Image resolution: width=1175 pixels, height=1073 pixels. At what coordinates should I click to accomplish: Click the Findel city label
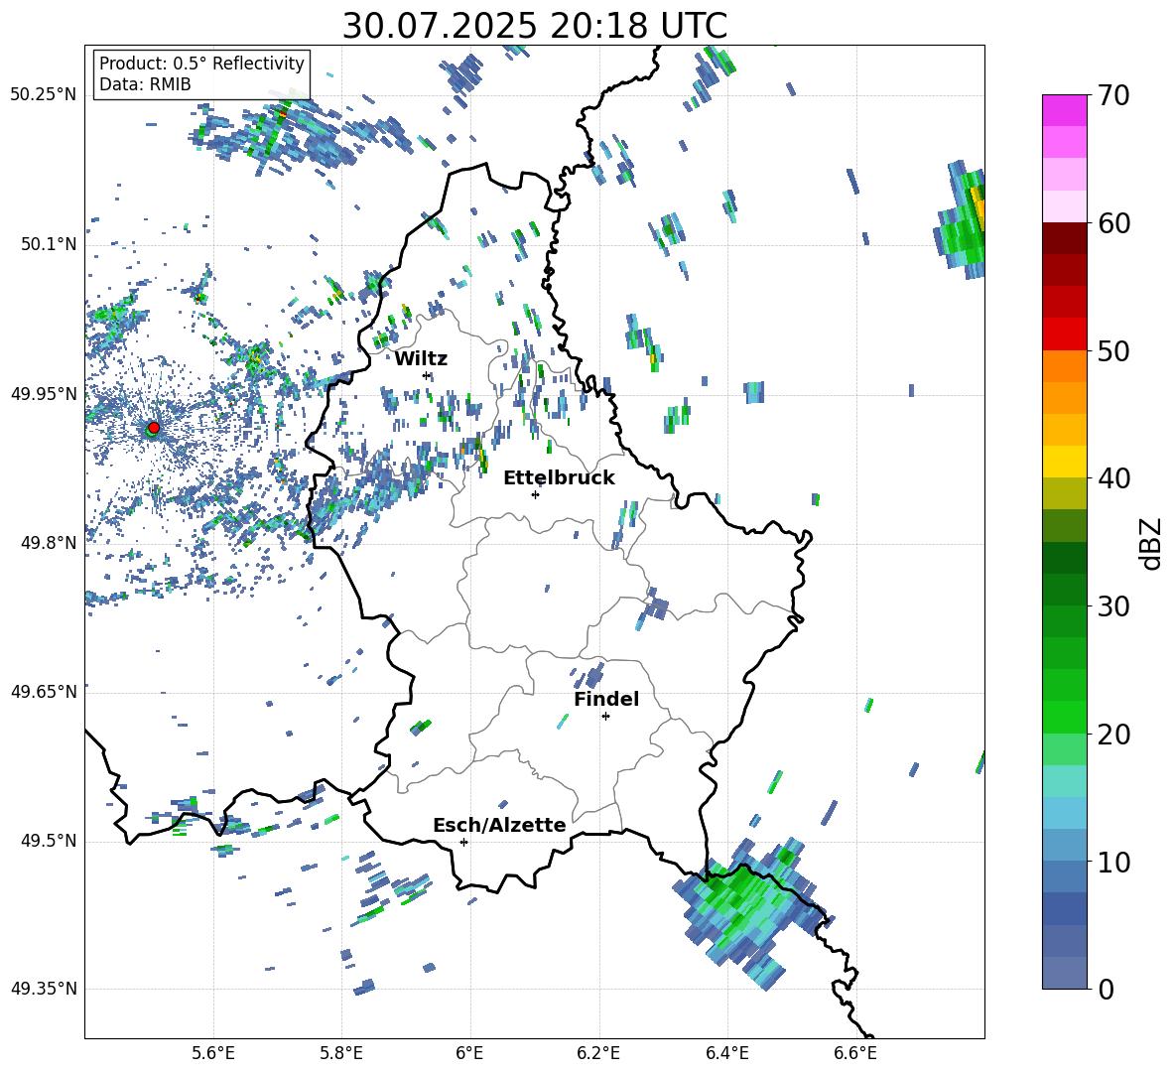tap(606, 699)
